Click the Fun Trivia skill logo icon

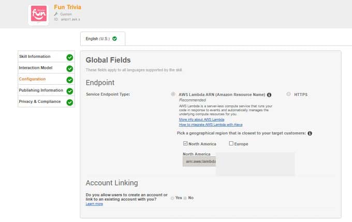click(39, 14)
